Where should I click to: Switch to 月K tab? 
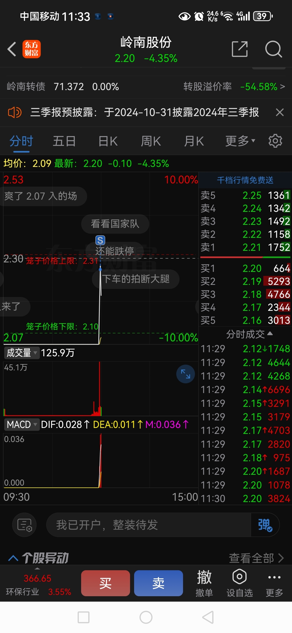click(194, 141)
